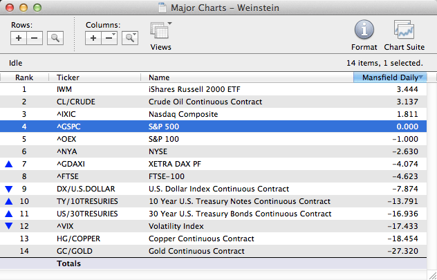Open the Columns search magnifier dropdown
This screenshot has height=280, width=437.
[x=129, y=37]
